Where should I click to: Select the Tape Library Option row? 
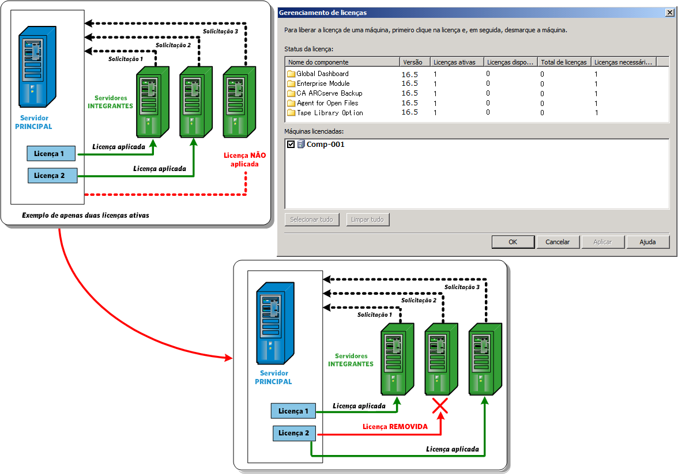click(477, 113)
